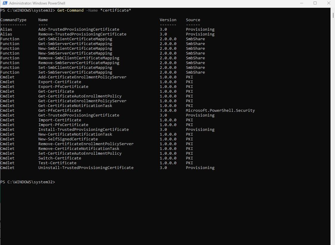Click New-SelfSignedCertificate entry
The image size is (335, 245).
point(68,139)
